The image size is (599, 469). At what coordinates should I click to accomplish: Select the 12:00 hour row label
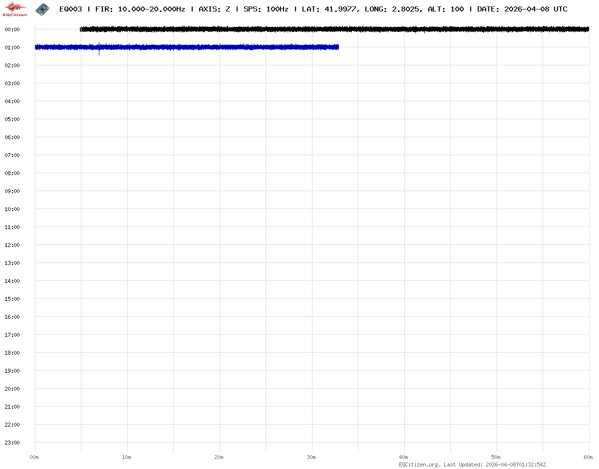pyautogui.click(x=12, y=245)
